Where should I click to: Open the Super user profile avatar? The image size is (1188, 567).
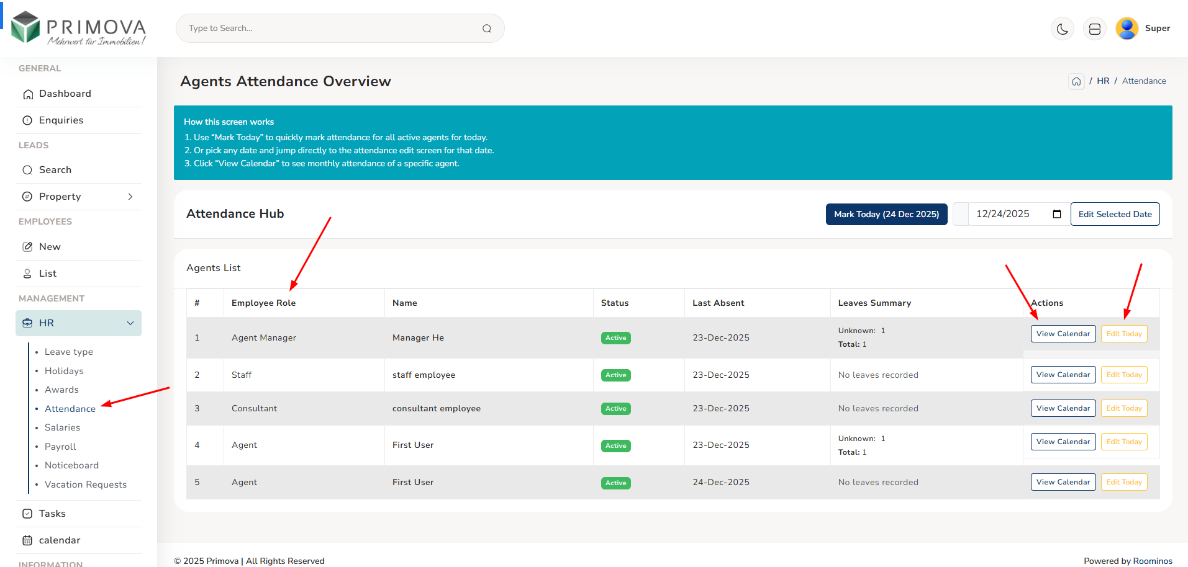coord(1127,29)
